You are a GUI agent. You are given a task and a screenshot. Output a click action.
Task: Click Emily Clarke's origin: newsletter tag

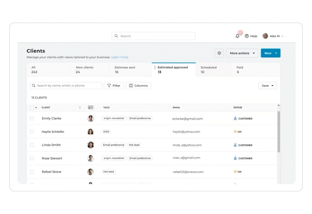click(x=114, y=119)
